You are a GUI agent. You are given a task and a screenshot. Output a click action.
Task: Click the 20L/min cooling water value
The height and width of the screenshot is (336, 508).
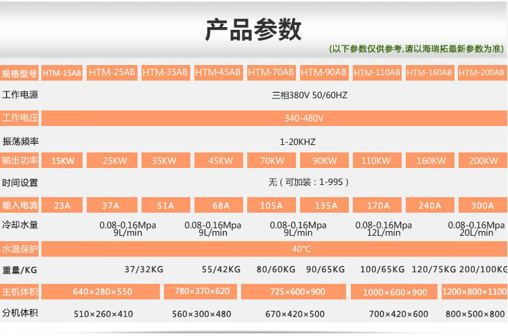[478, 232]
